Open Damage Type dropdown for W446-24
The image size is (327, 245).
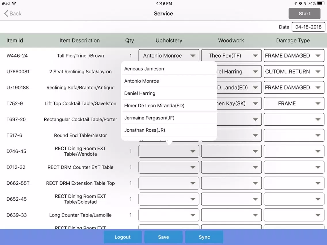point(294,55)
